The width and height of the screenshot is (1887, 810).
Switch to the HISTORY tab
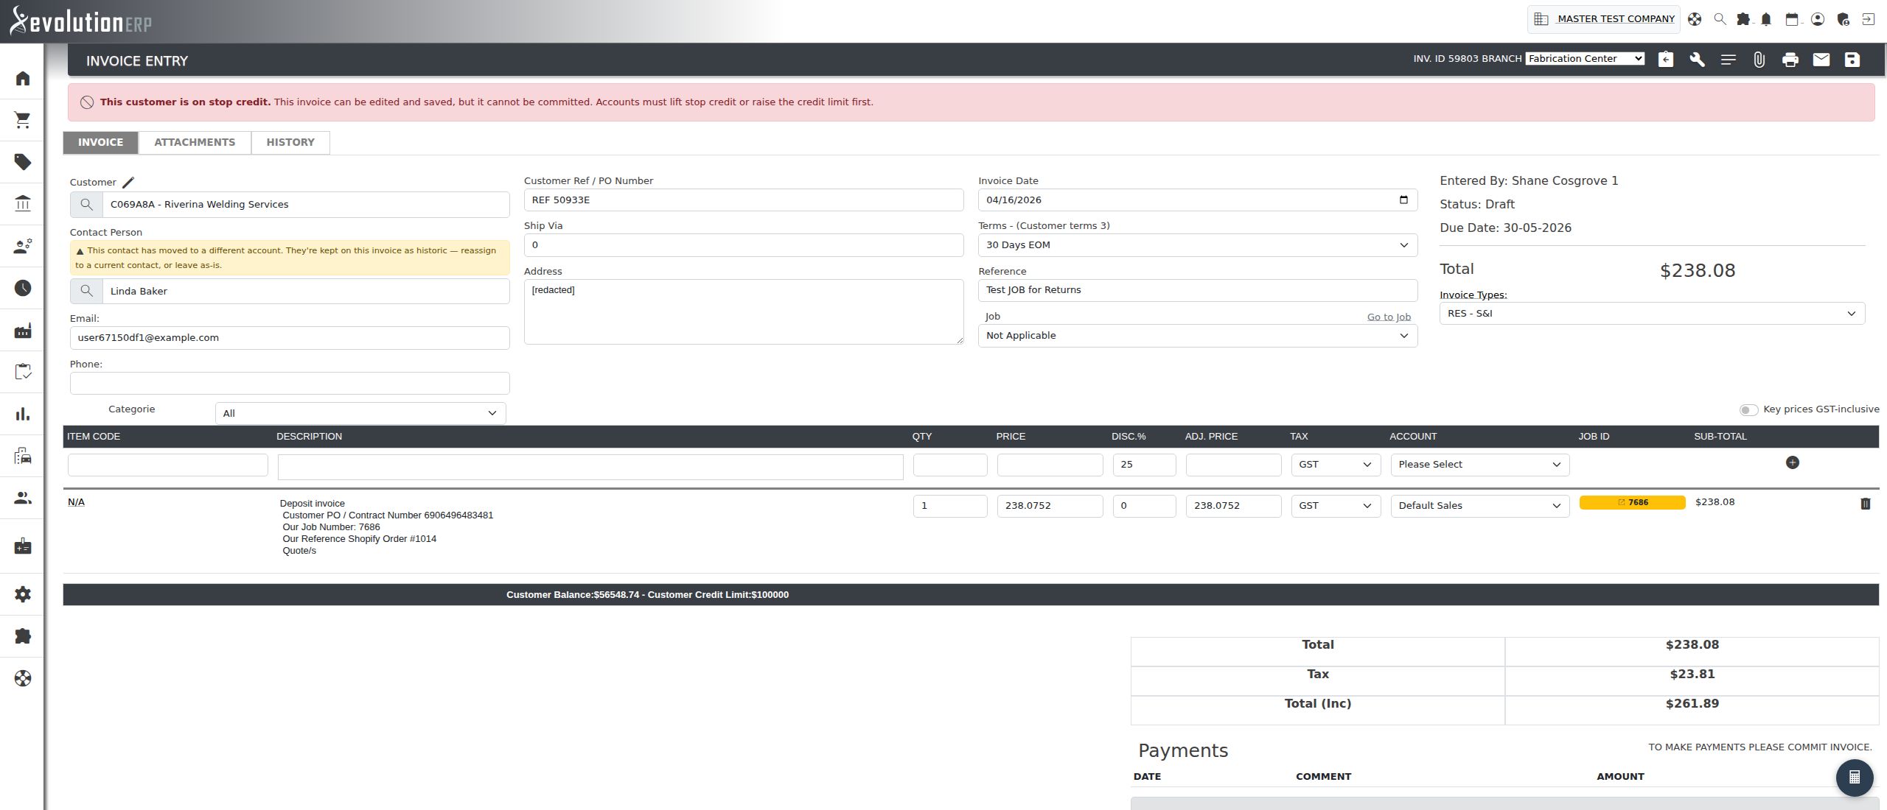click(x=290, y=142)
